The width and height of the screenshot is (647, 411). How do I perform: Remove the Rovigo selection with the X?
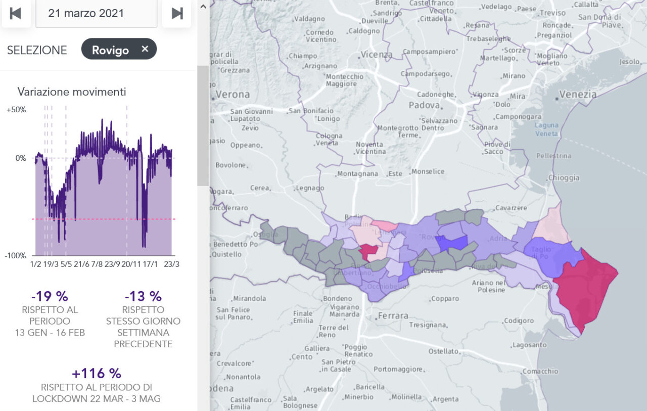coord(145,49)
